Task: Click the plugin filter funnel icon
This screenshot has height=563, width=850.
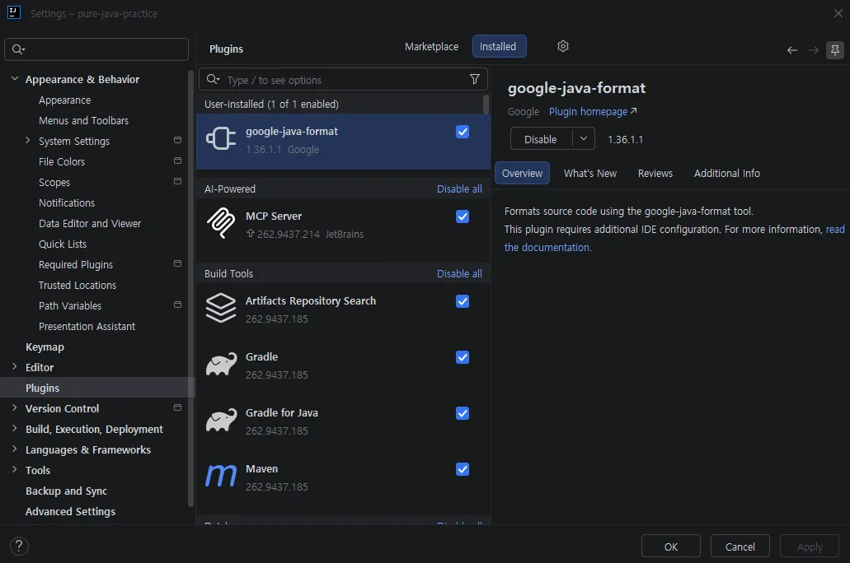Action: coord(474,80)
